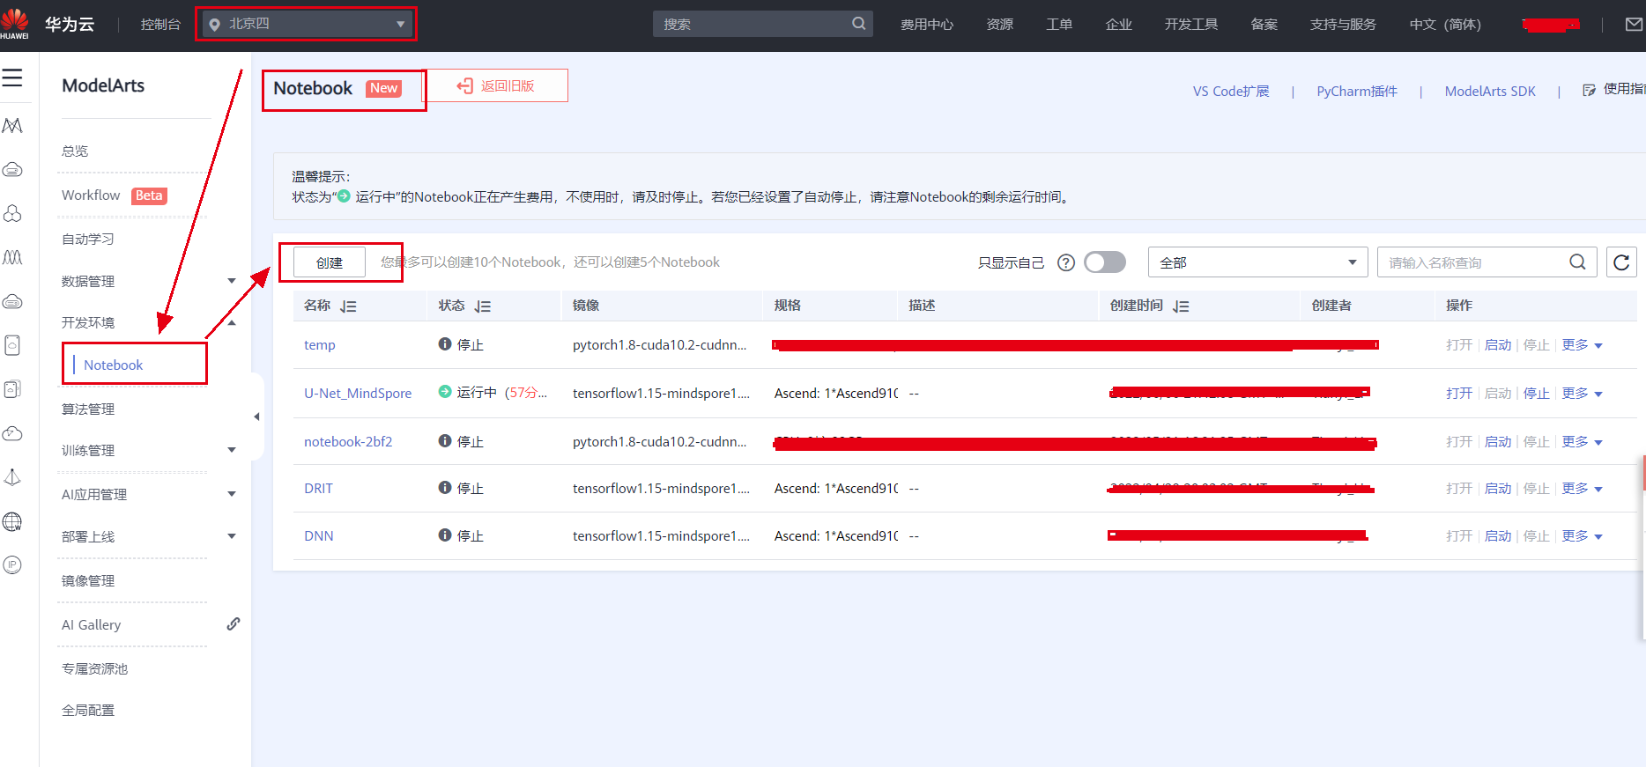This screenshot has width=1646, height=767.
Task: Expand the 部署上线 section
Action: coord(232,536)
